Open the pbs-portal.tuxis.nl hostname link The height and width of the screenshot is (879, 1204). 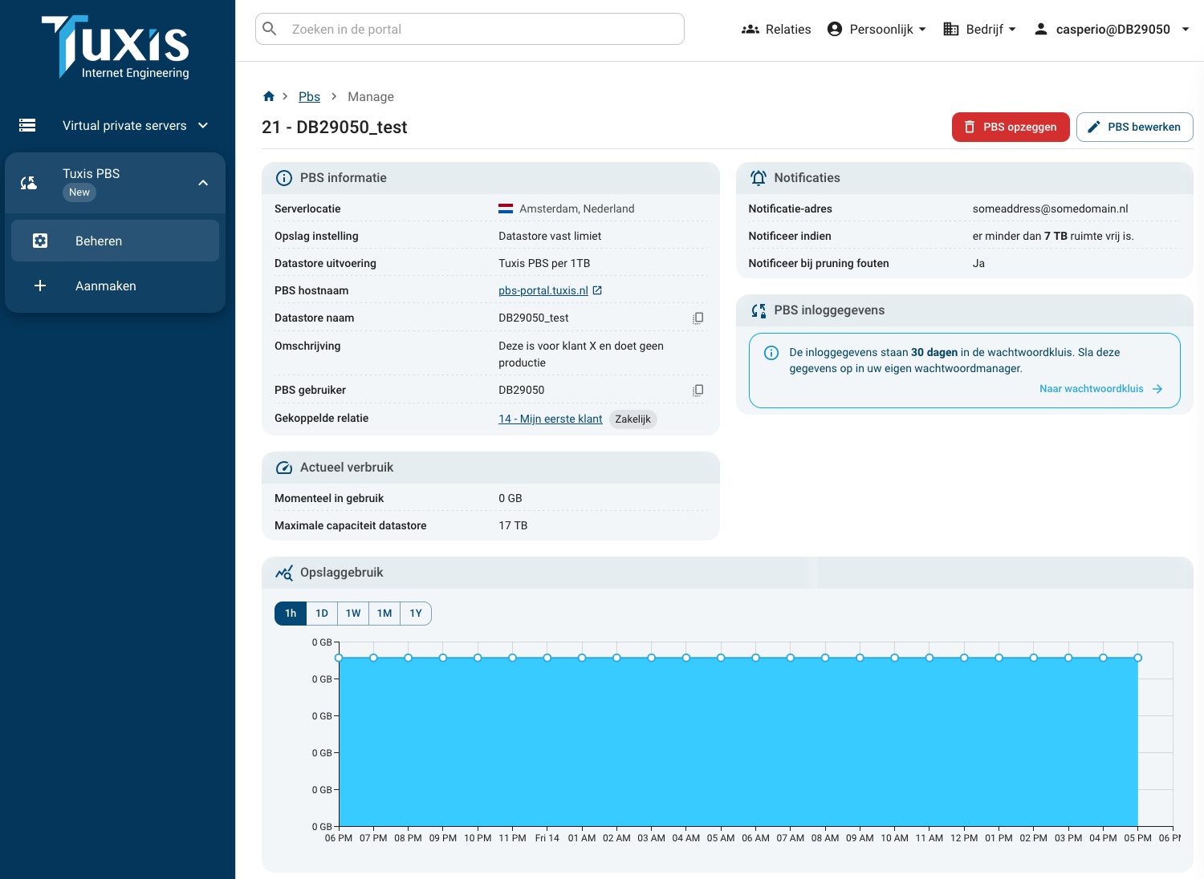click(x=543, y=290)
